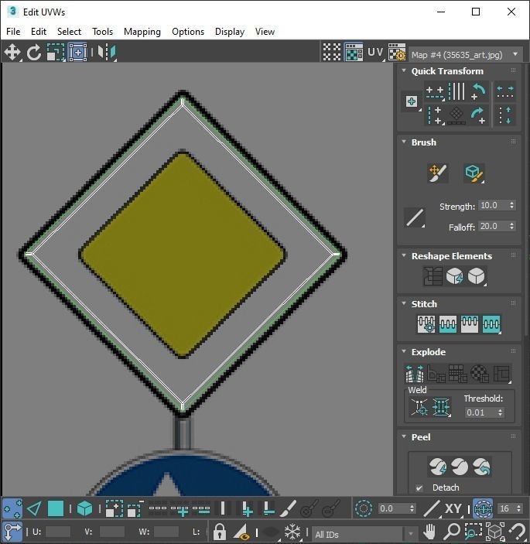
Task: Click Stitch To Source icon
Action: 470,324
